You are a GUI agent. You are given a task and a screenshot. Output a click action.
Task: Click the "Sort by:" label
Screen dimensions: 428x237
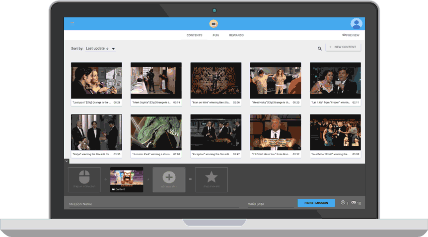tap(77, 49)
